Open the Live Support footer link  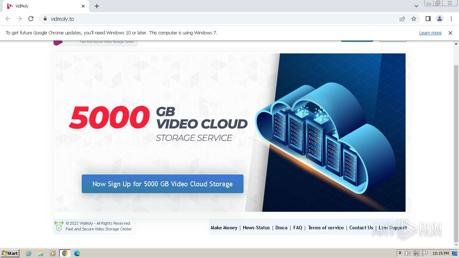point(393,228)
